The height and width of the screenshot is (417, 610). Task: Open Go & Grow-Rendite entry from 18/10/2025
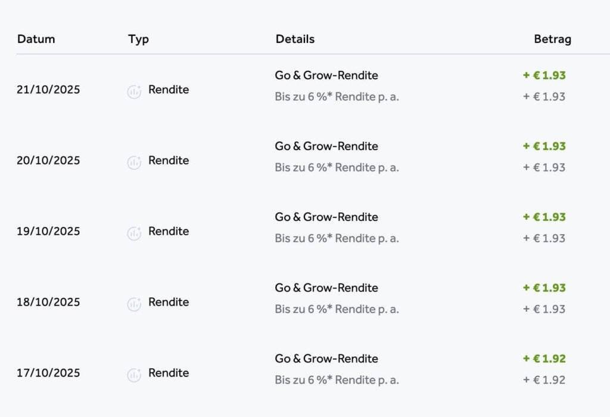tap(326, 288)
